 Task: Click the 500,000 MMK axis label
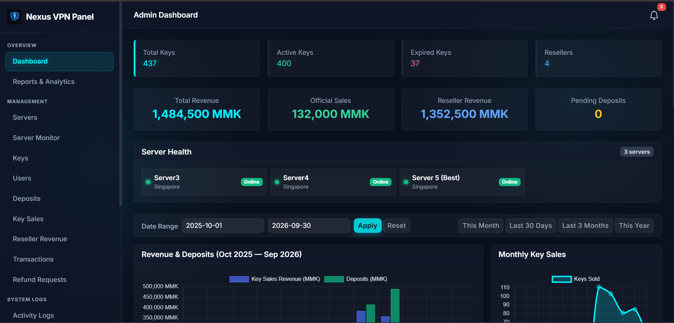160,286
